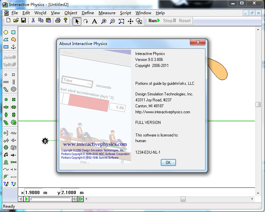Click the yellow Help question mark icon
The height and width of the screenshot is (212, 265).
66,21
